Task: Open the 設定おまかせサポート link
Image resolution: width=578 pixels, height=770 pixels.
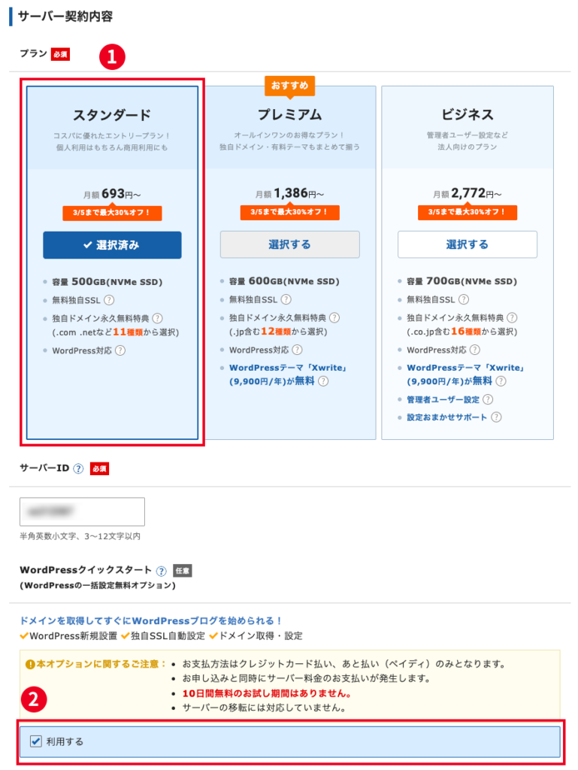Action: point(446,417)
